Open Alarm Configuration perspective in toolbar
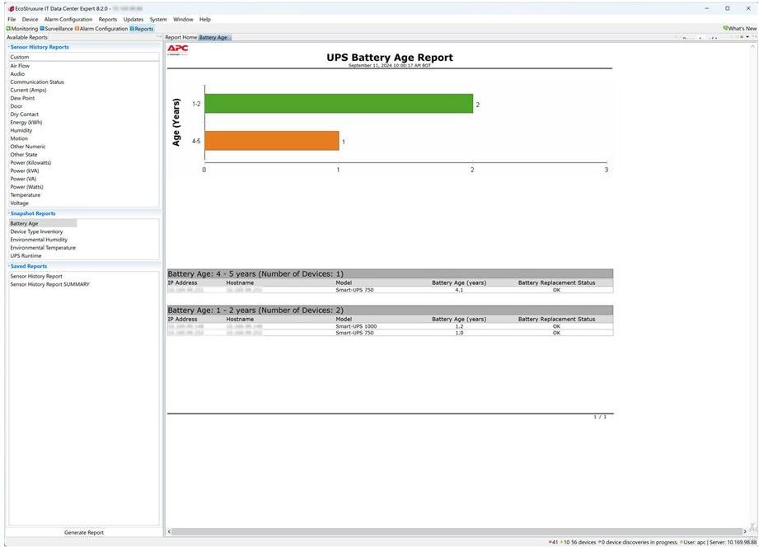The image size is (759, 547). 103,29
